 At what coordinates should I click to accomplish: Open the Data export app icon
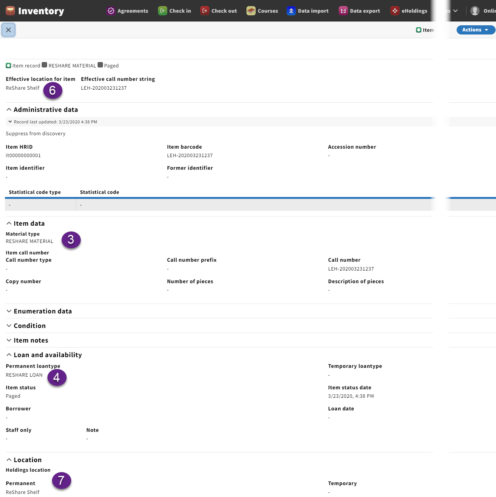click(343, 11)
